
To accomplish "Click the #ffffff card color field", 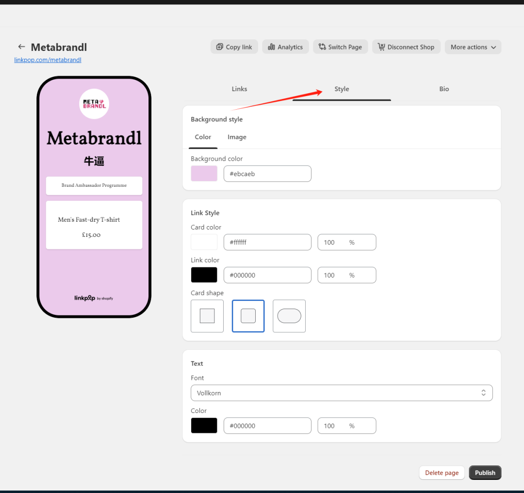I will click(267, 242).
